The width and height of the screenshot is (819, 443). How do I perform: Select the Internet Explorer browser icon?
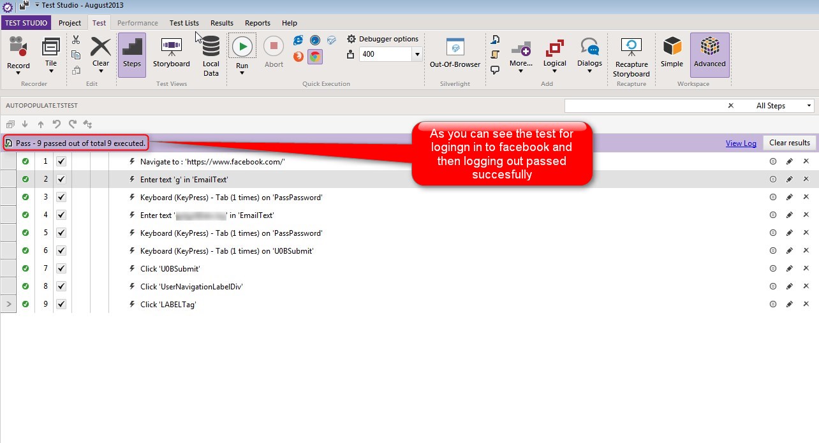coord(298,40)
